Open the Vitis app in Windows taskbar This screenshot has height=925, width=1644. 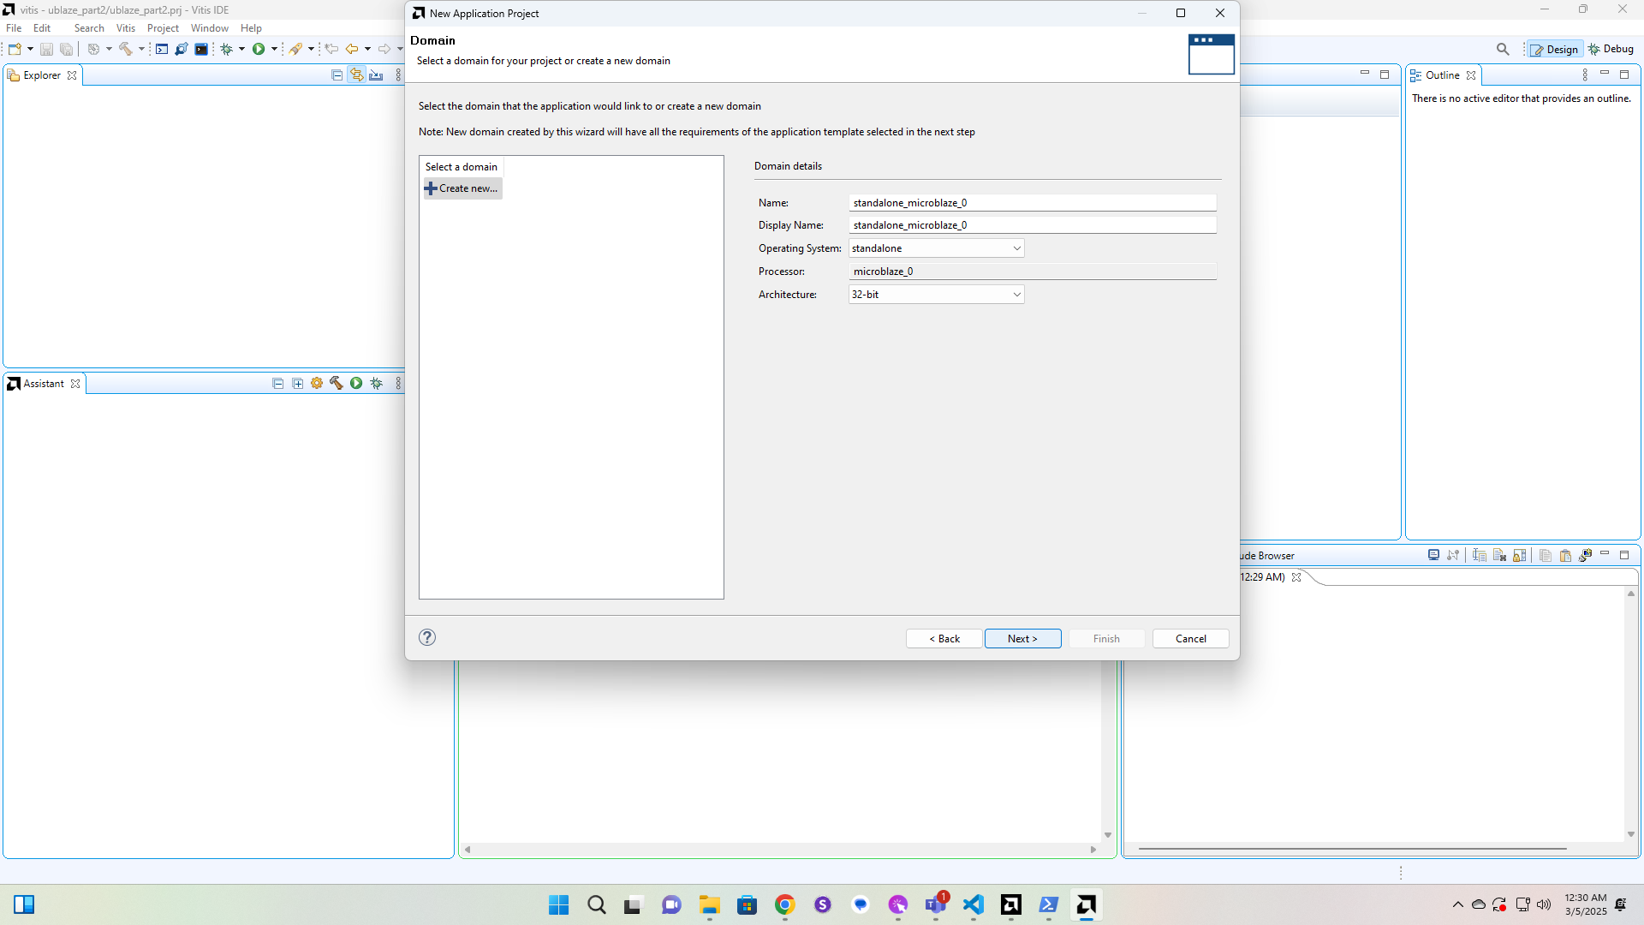[1086, 904]
